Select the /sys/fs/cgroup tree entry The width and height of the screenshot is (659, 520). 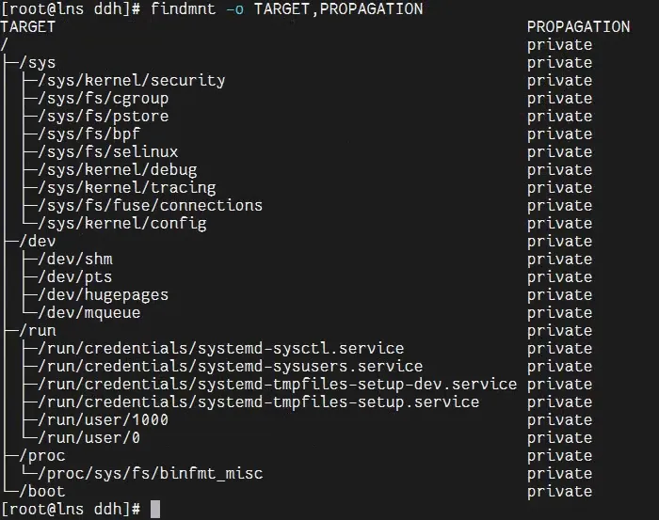coord(103,99)
